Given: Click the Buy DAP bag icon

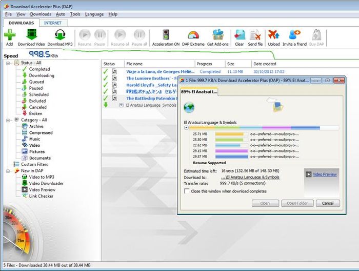Looking at the screenshot, I should pyautogui.click(x=316, y=35).
